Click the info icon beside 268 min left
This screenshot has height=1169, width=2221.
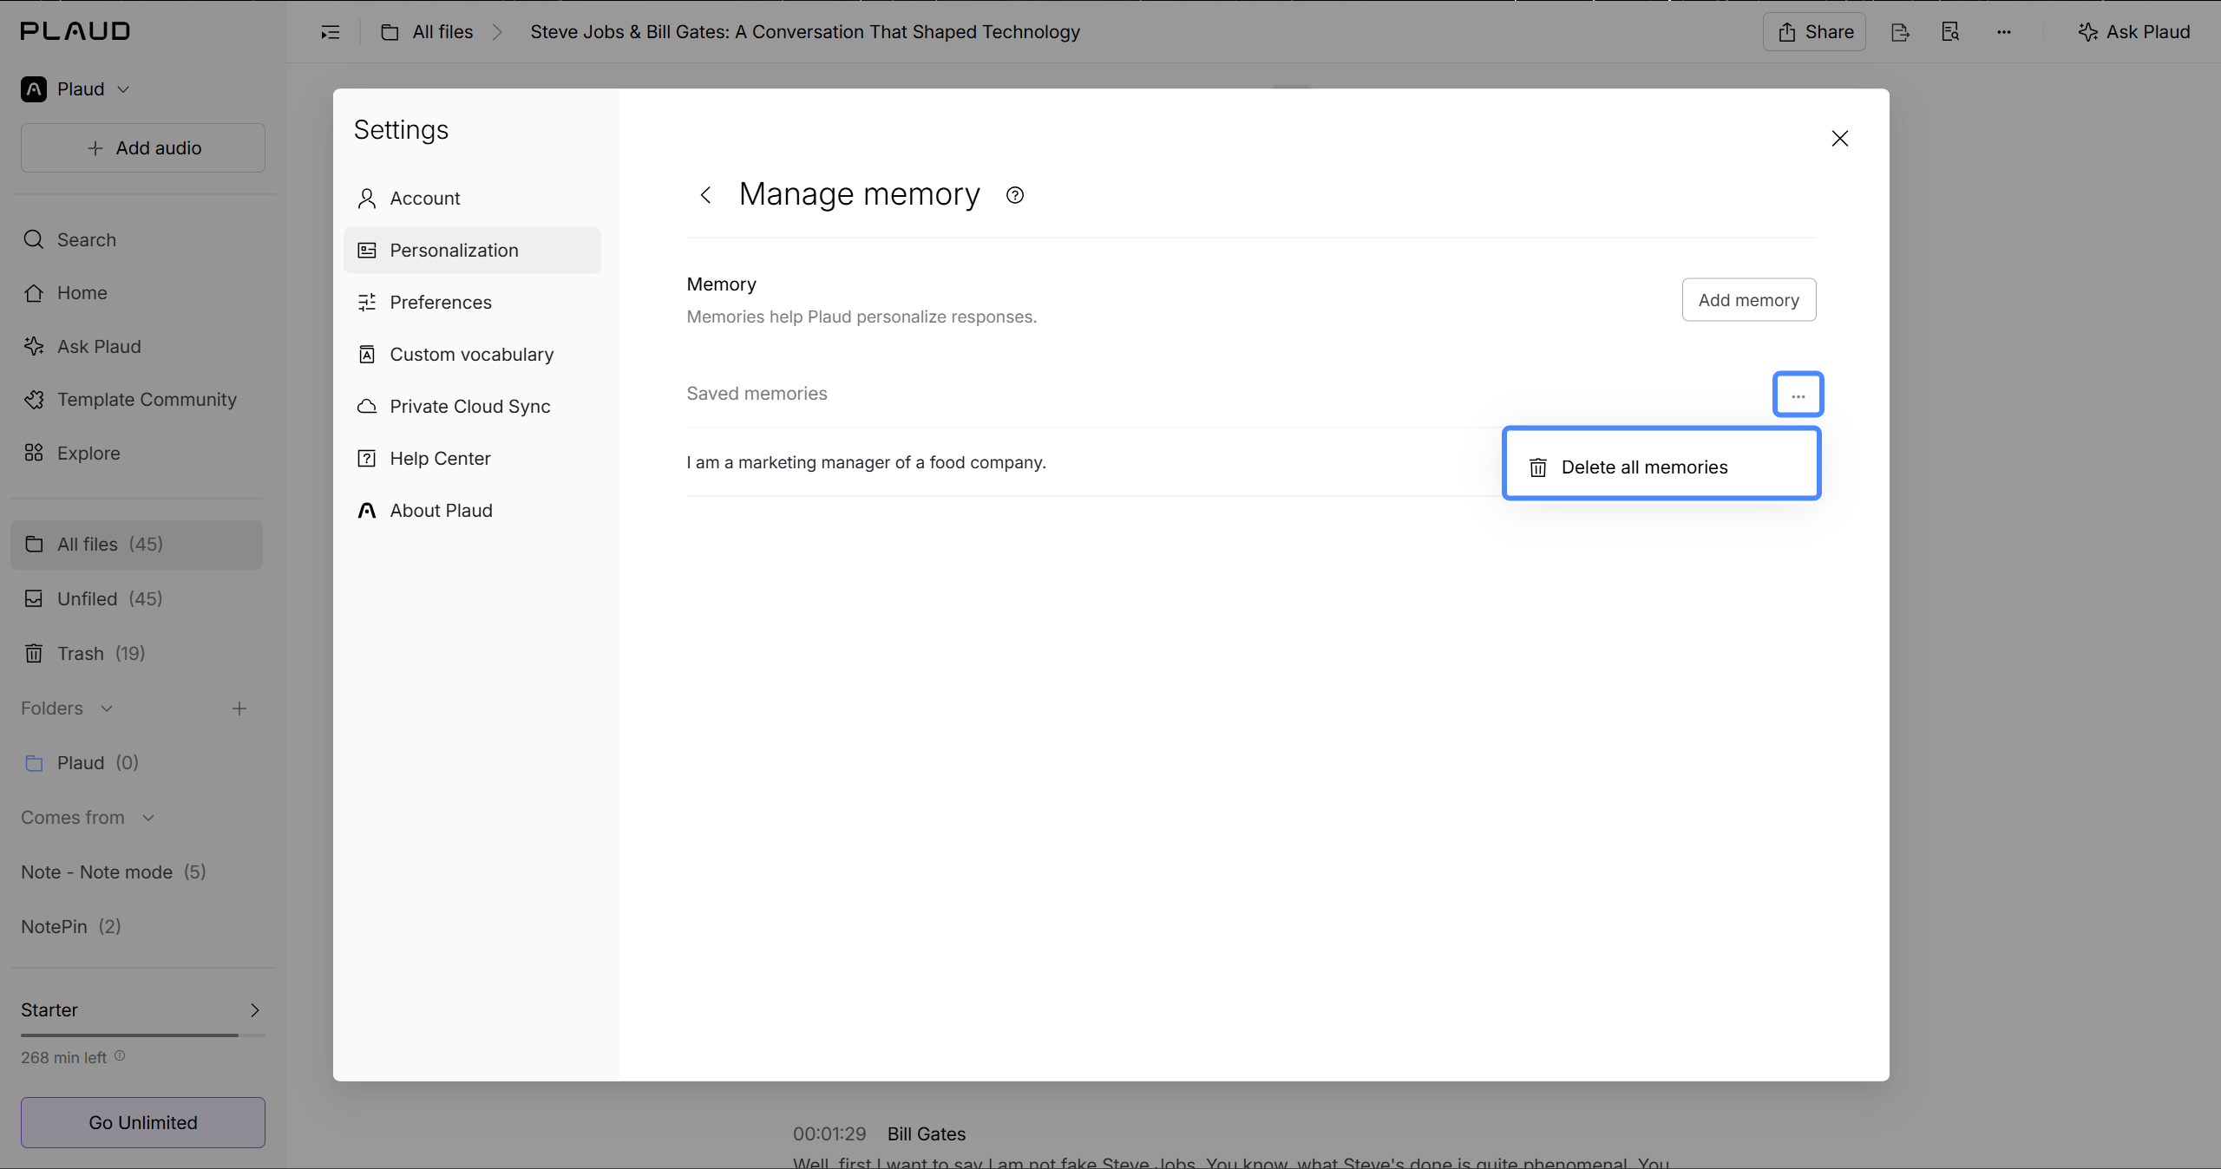[x=120, y=1056]
